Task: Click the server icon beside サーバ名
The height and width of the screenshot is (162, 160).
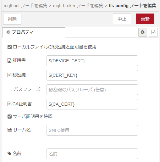Action: click(x=10, y=130)
